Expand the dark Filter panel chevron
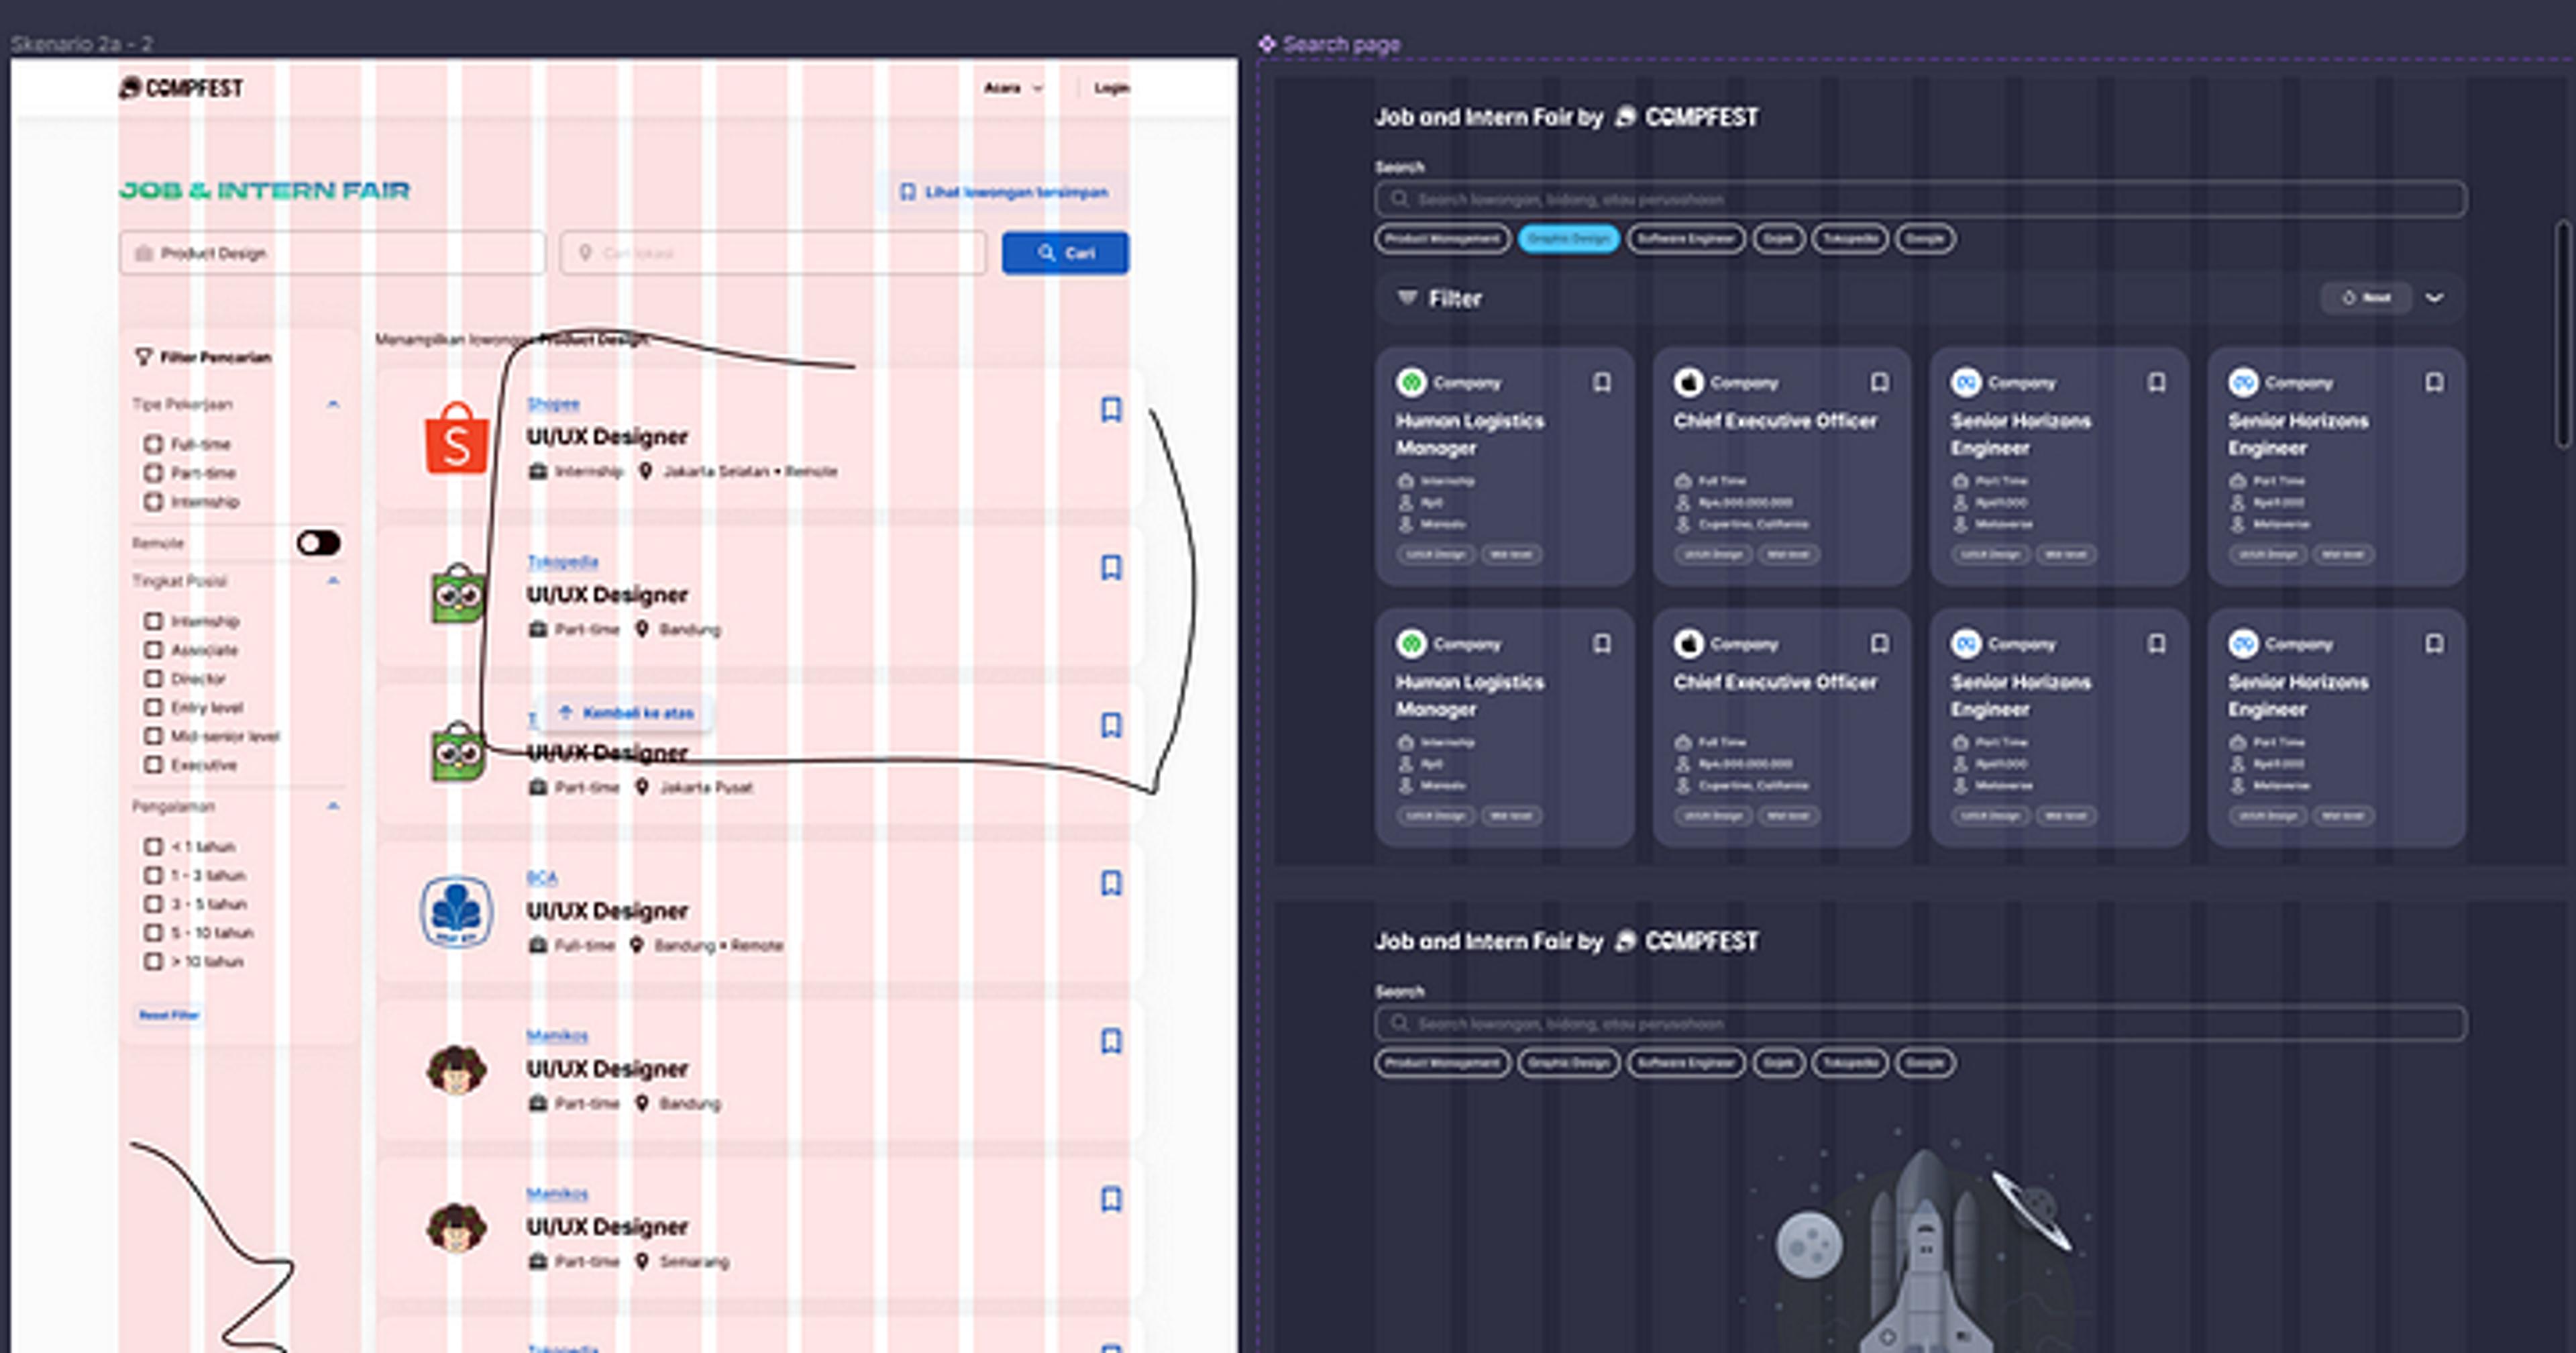The width and height of the screenshot is (2576, 1353). [2435, 297]
